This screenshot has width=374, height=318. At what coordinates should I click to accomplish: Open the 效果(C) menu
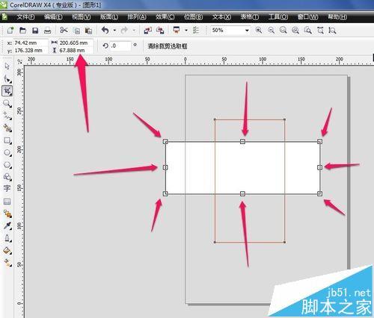165,17
